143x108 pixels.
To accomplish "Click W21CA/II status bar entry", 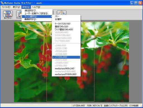I will (97, 105).
